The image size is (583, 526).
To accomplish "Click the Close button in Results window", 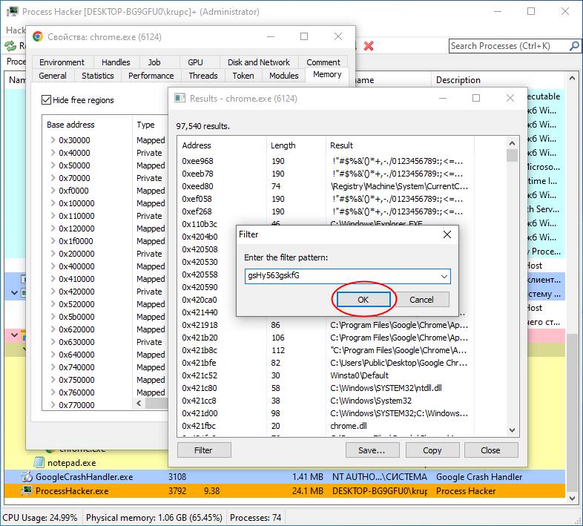I will [491, 450].
